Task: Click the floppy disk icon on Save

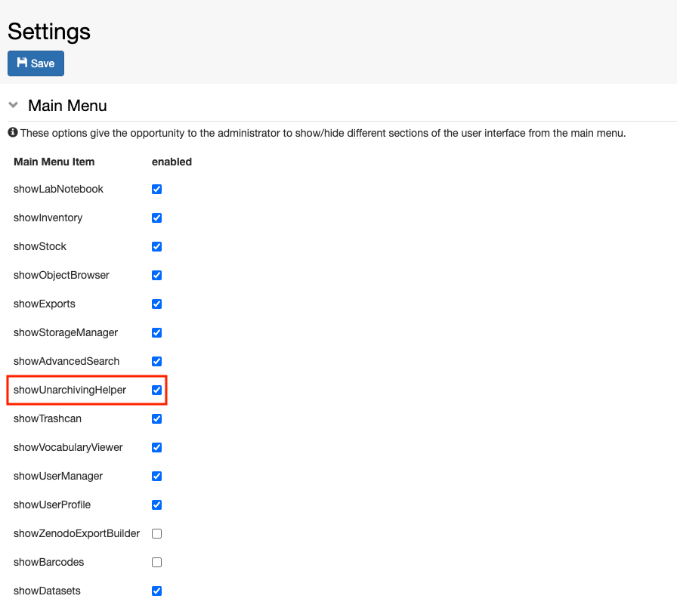Action: click(22, 63)
